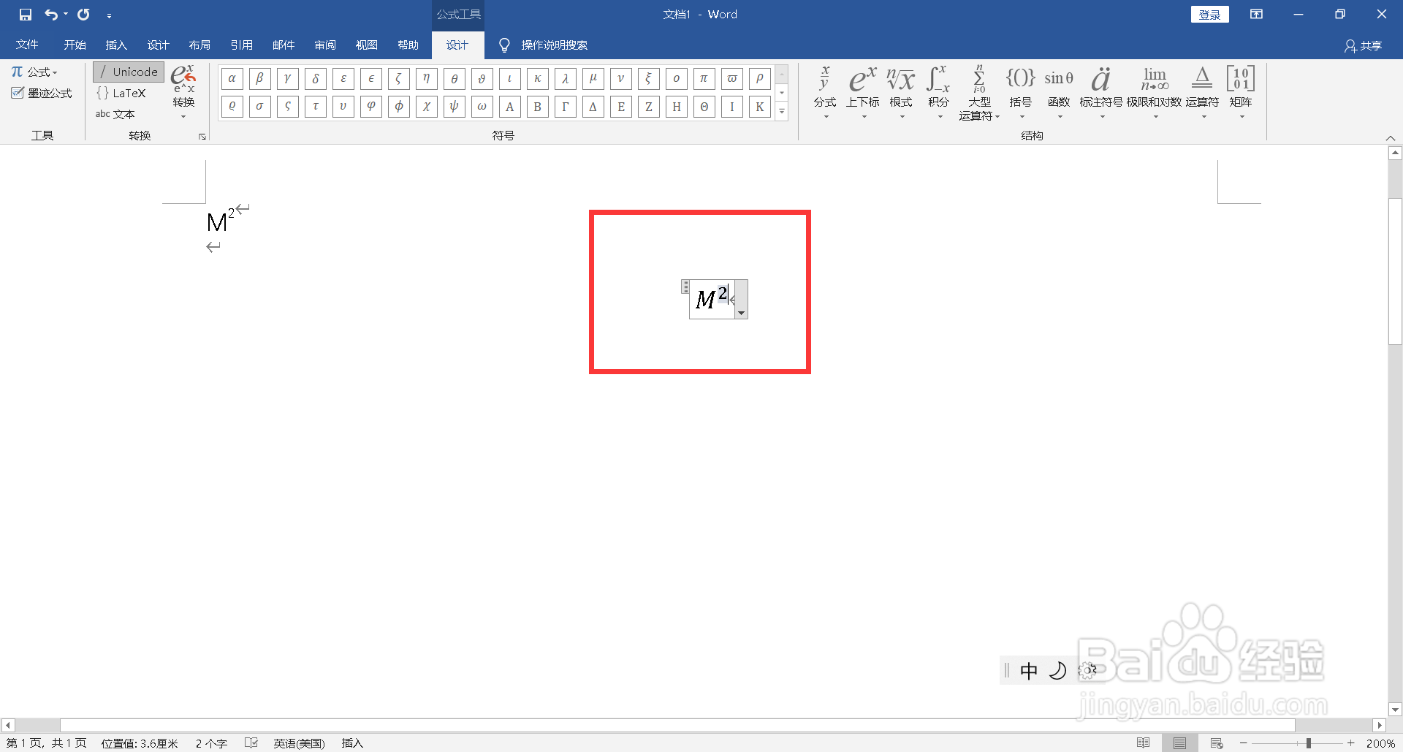Switch to the 布局 ribbon tab
Image resolution: width=1403 pixels, height=752 pixels.
coord(199,45)
